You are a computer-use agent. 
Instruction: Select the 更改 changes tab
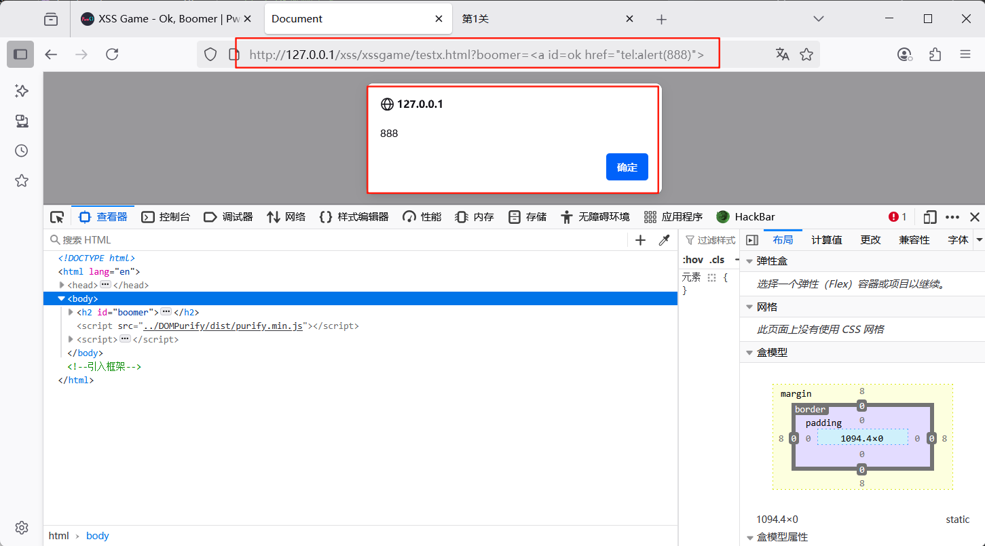pyautogui.click(x=870, y=240)
